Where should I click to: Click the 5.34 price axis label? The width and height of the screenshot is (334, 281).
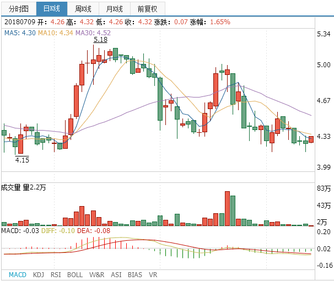point(324,34)
